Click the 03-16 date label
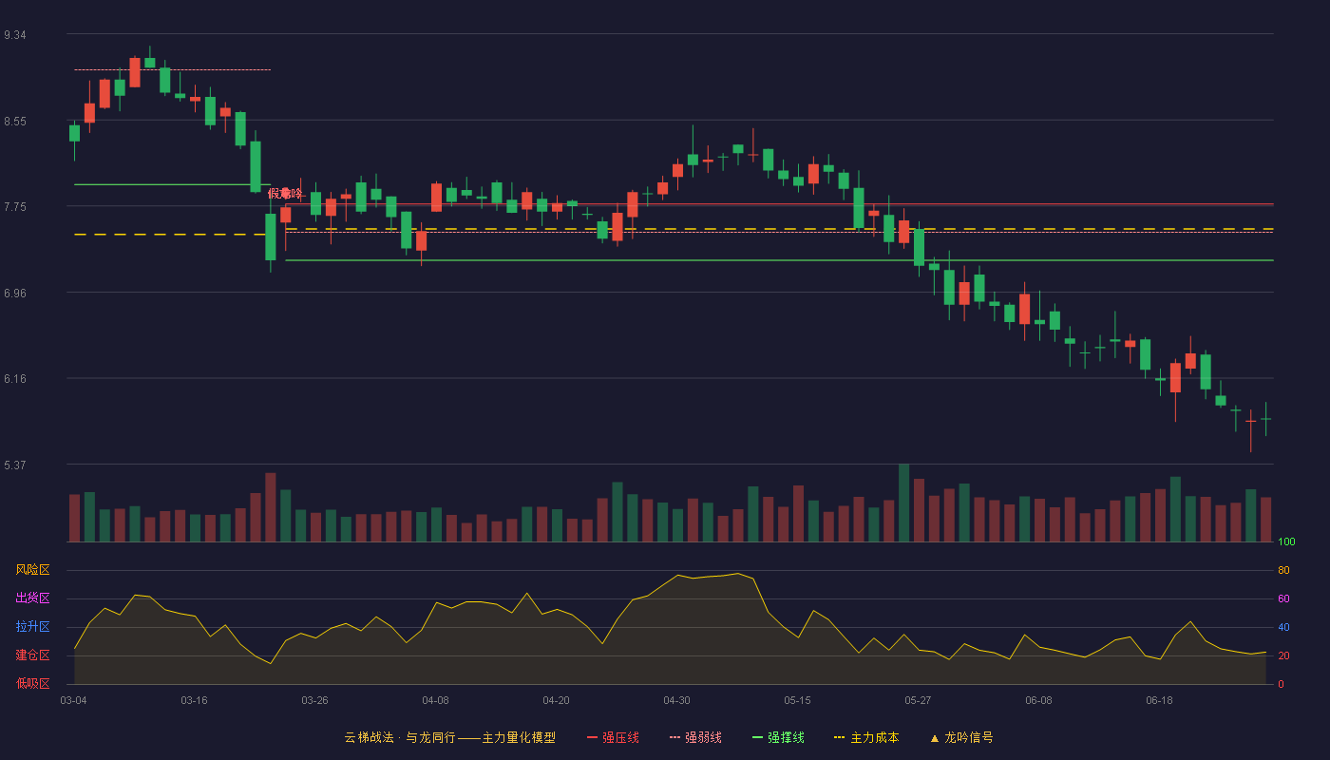 (x=194, y=700)
